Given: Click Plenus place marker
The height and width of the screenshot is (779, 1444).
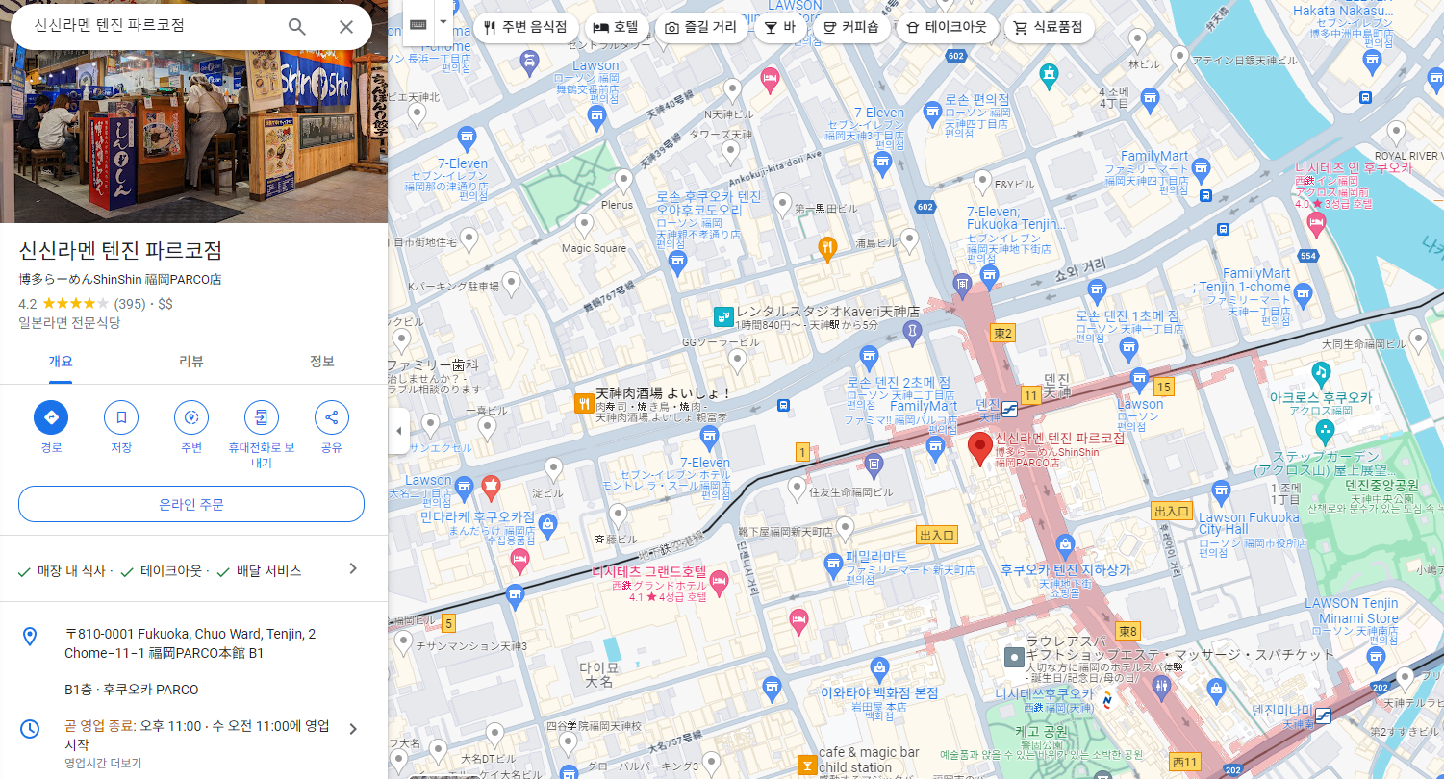Looking at the screenshot, I should pos(623,182).
